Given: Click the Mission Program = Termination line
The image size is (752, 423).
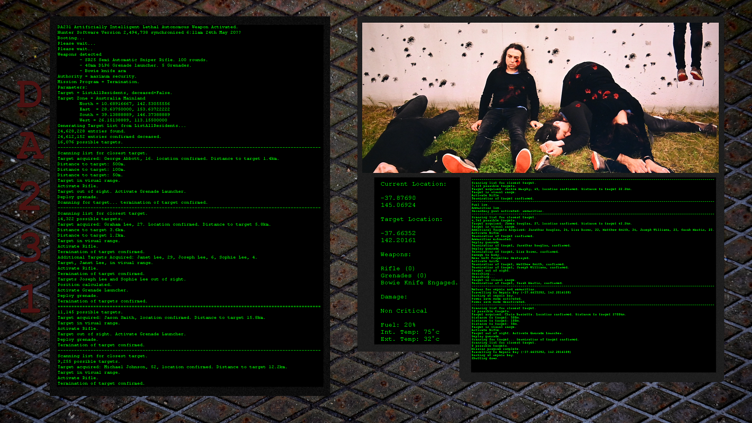Looking at the screenshot, I should (x=98, y=82).
